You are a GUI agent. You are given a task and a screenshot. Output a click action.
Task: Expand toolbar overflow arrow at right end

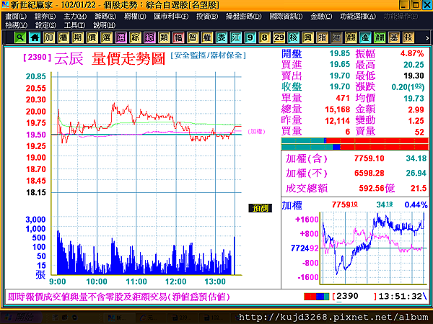(x=427, y=38)
